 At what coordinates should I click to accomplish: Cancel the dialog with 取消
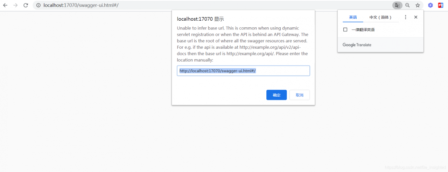click(x=299, y=95)
